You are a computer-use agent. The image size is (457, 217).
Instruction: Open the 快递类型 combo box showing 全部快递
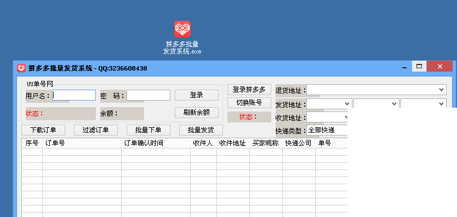tap(327, 130)
